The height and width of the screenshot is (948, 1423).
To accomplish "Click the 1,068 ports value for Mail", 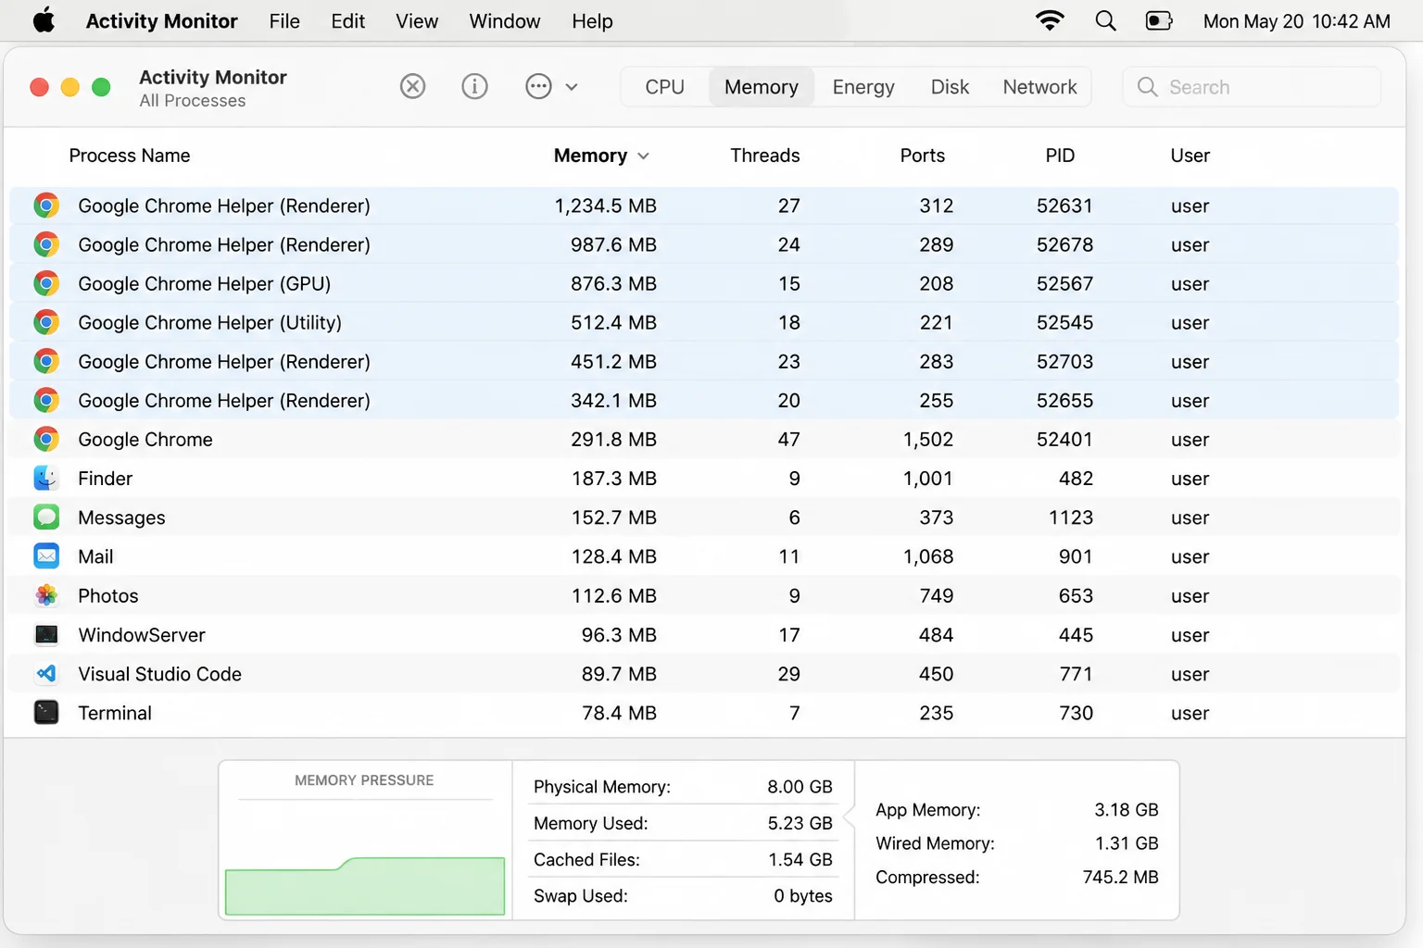I will click(928, 556).
